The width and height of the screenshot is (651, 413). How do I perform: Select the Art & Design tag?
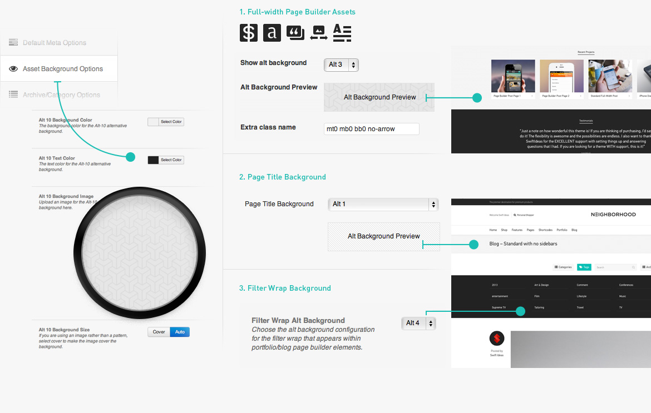(x=541, y=285)
